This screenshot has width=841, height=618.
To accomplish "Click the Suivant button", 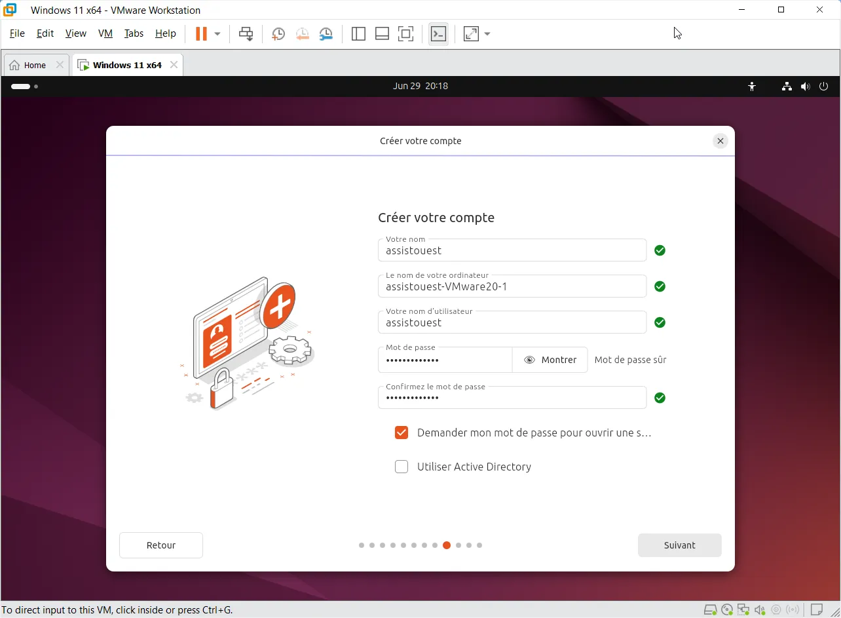I will click(680, 545).
